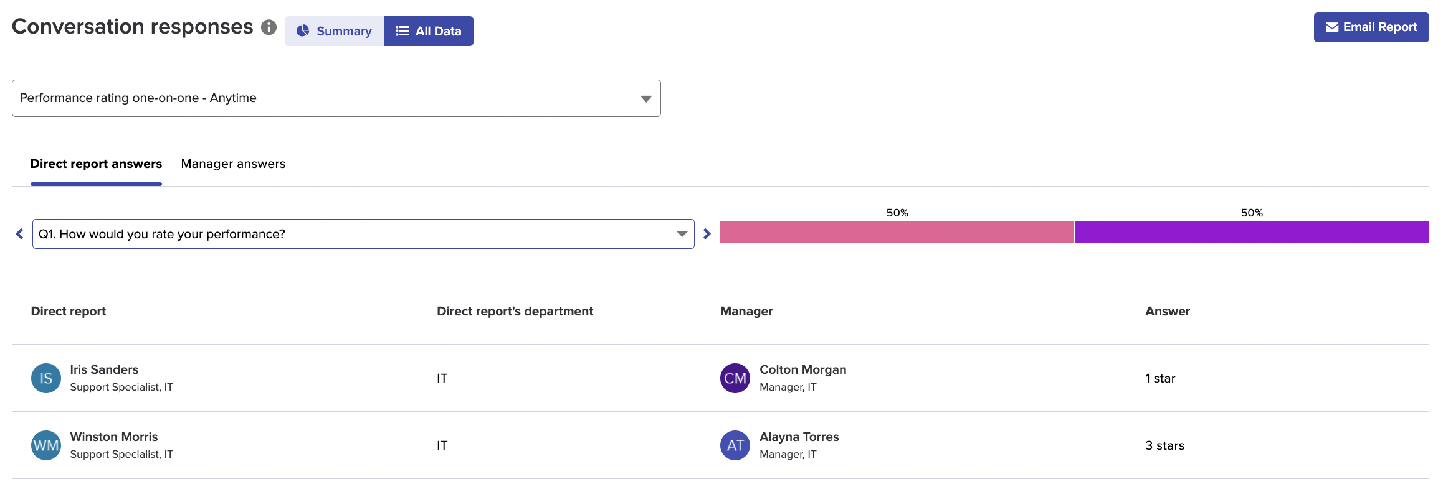The width and height of the screenshot is (1443, 497).
Task: Click the Colton Morgan CM avatar
Action: 735,378
